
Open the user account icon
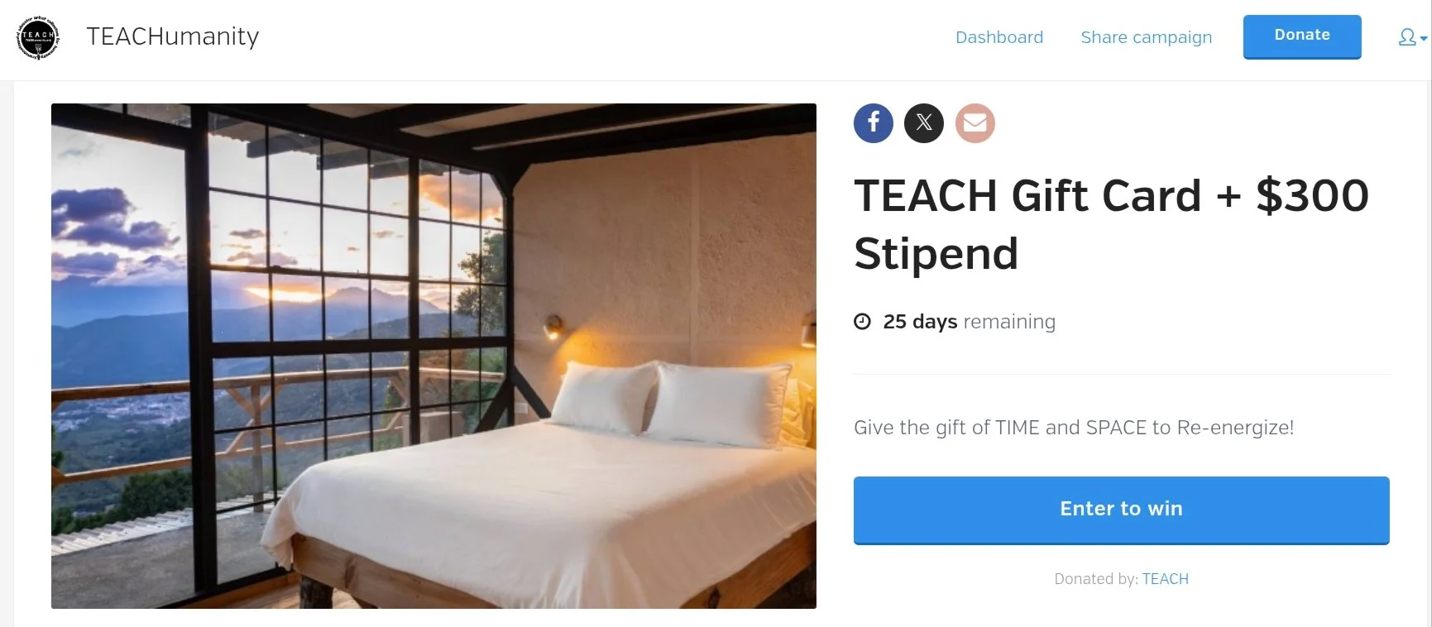1407,37
